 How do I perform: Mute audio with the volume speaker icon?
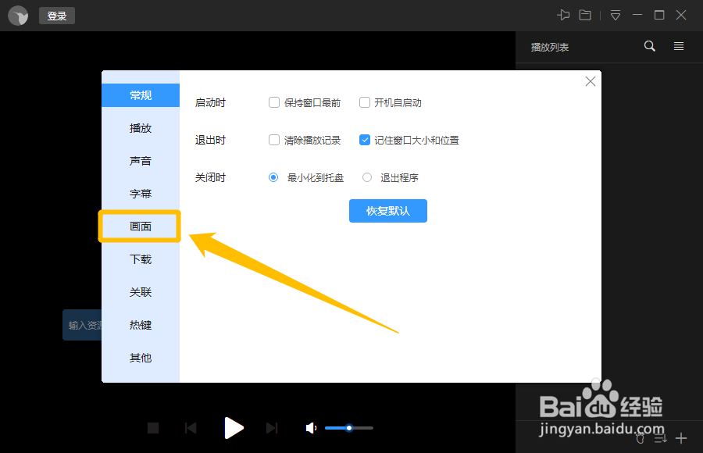[x=310, y=427]
